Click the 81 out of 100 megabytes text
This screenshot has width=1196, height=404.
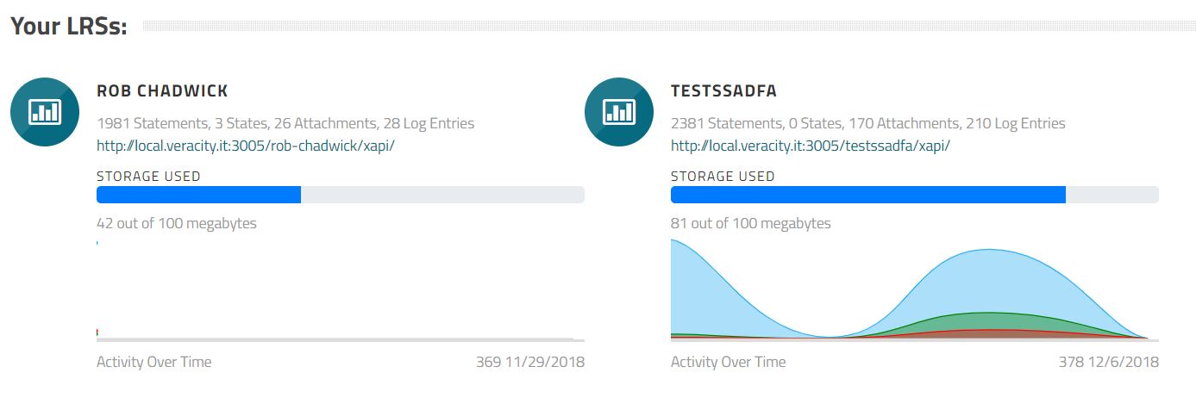750,224
